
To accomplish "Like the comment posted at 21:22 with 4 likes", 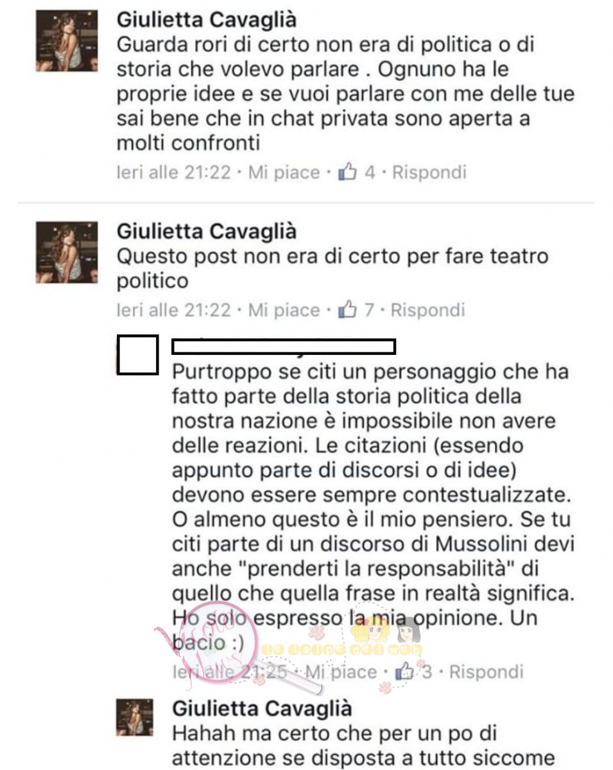I will click(284, 172).
